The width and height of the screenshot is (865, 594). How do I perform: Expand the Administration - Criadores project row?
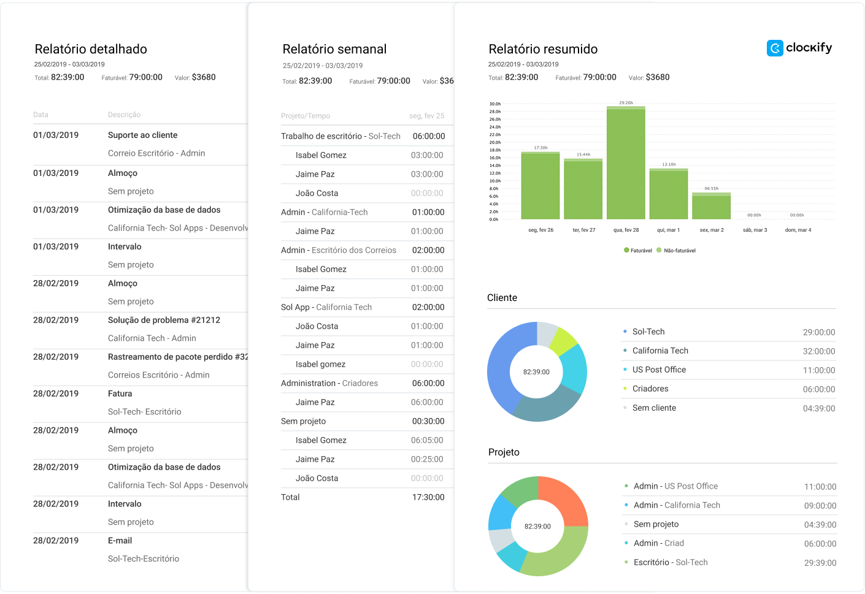click(329, 383)
